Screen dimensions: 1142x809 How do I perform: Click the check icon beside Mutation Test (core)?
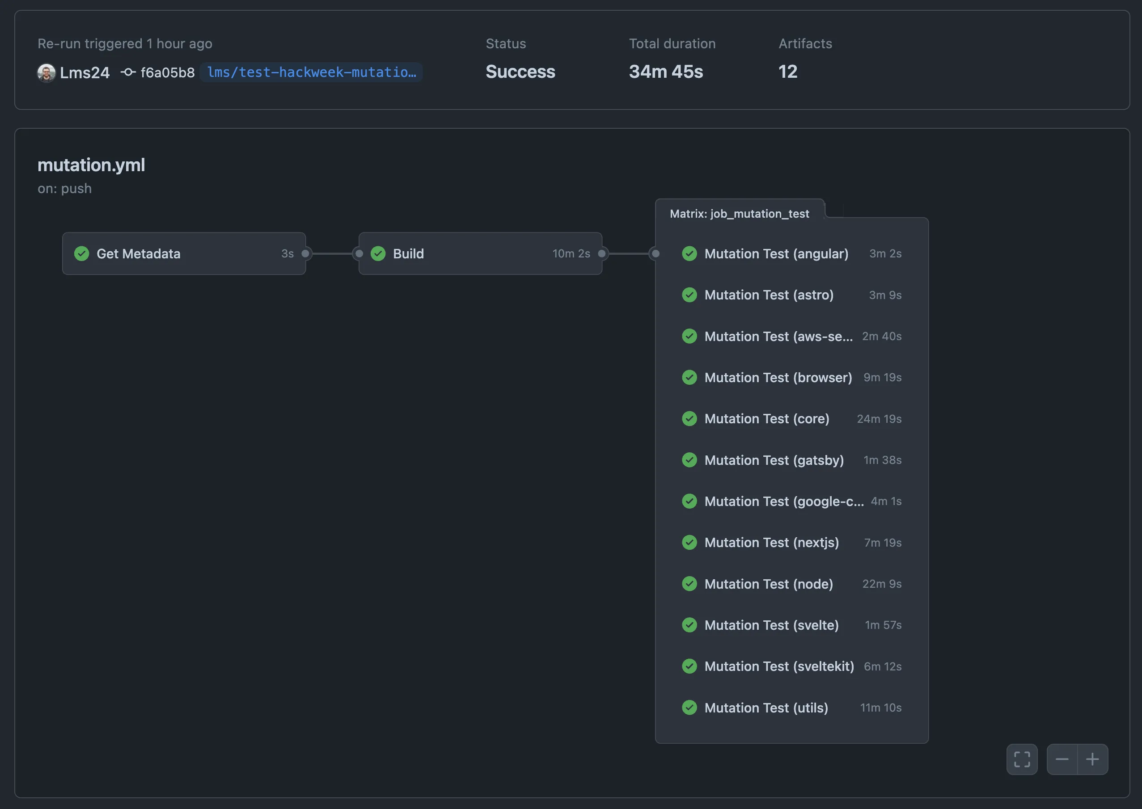point(689,418)
